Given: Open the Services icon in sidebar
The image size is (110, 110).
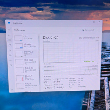Looking at the screenshot, I should (x=11, y=65).
